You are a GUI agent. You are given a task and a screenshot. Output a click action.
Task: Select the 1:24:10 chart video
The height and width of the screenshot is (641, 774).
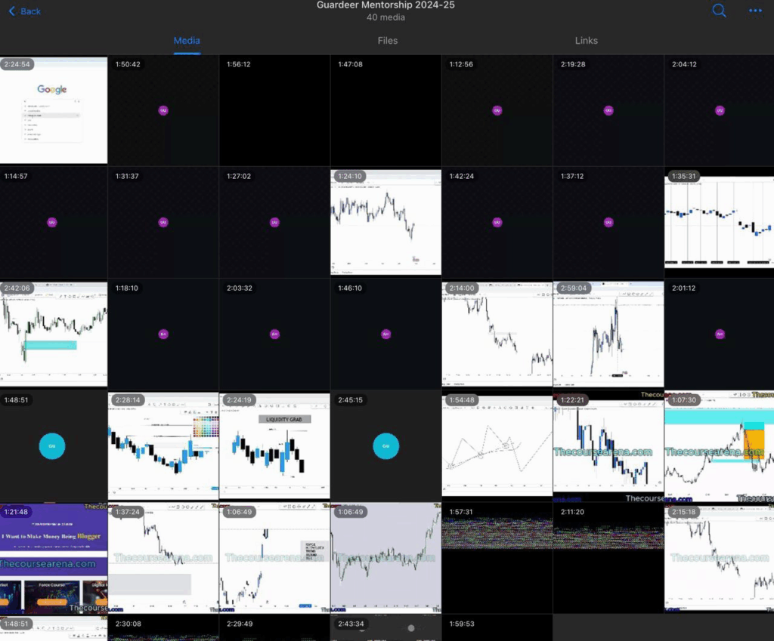pos(385,222)
